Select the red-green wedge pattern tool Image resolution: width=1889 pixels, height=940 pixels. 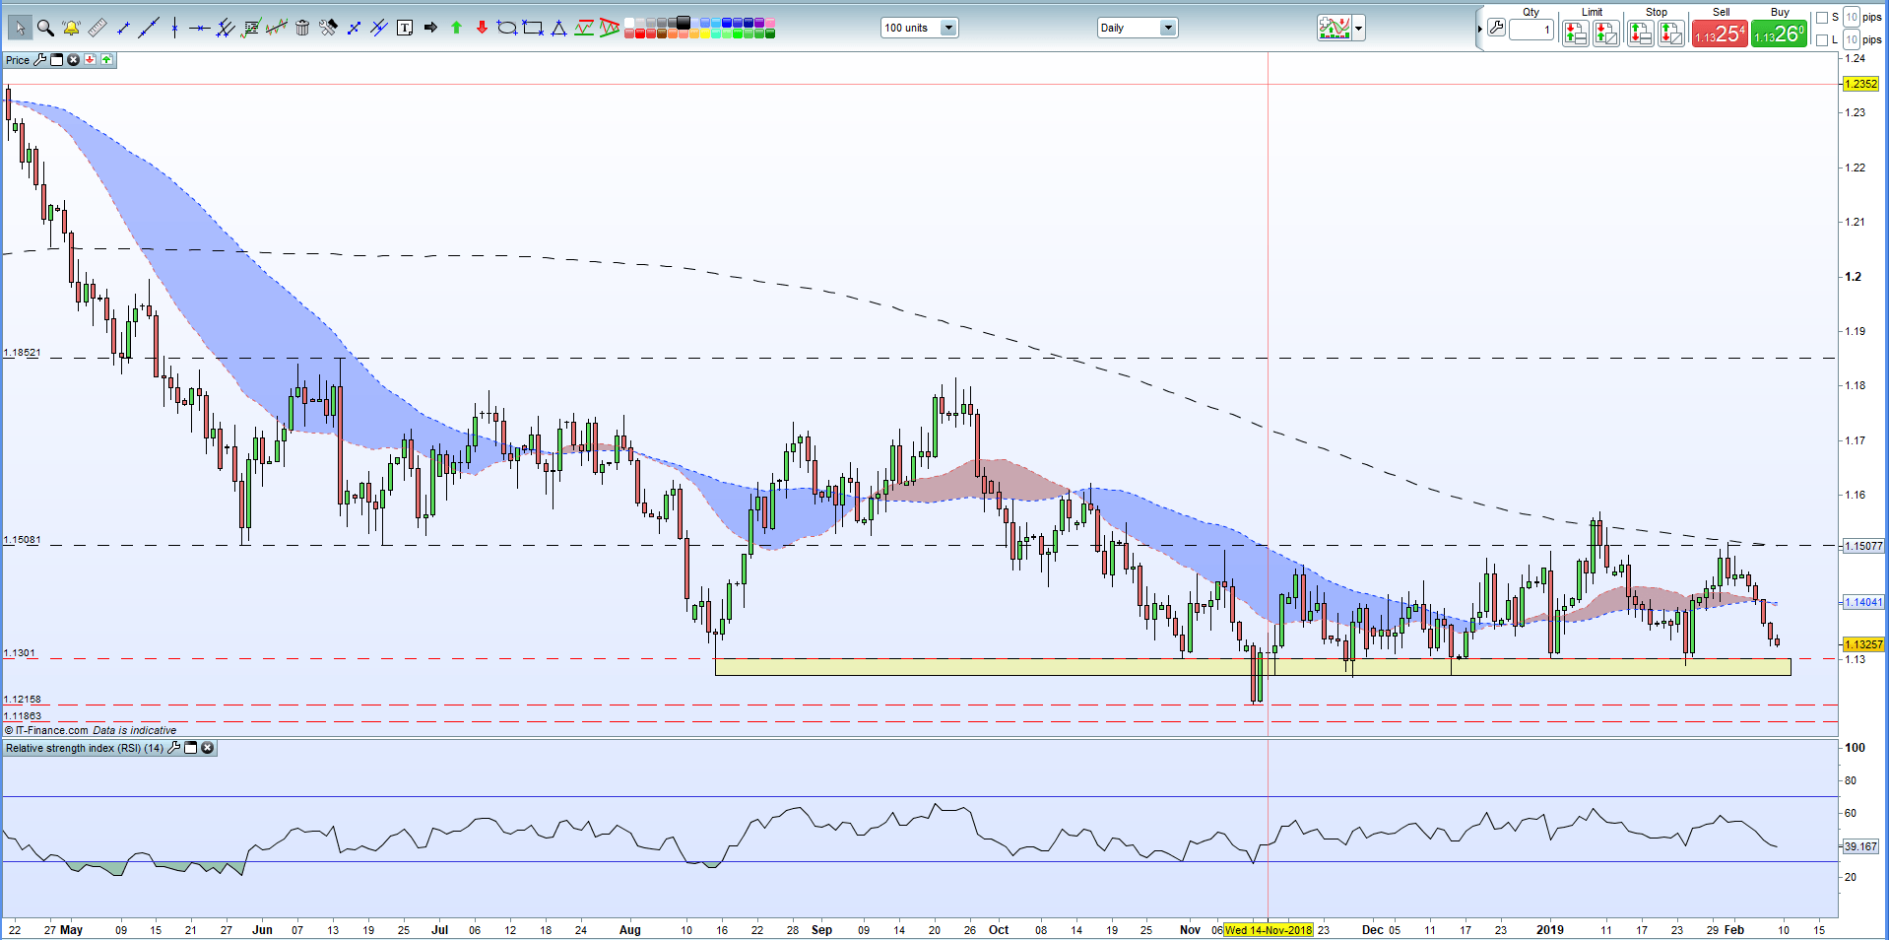[610, 28]
